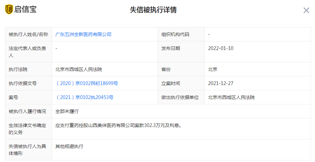Select the 省份 label
Image resolution: width=315 pixels, height=162 pixels.
(x=166, y=69)
